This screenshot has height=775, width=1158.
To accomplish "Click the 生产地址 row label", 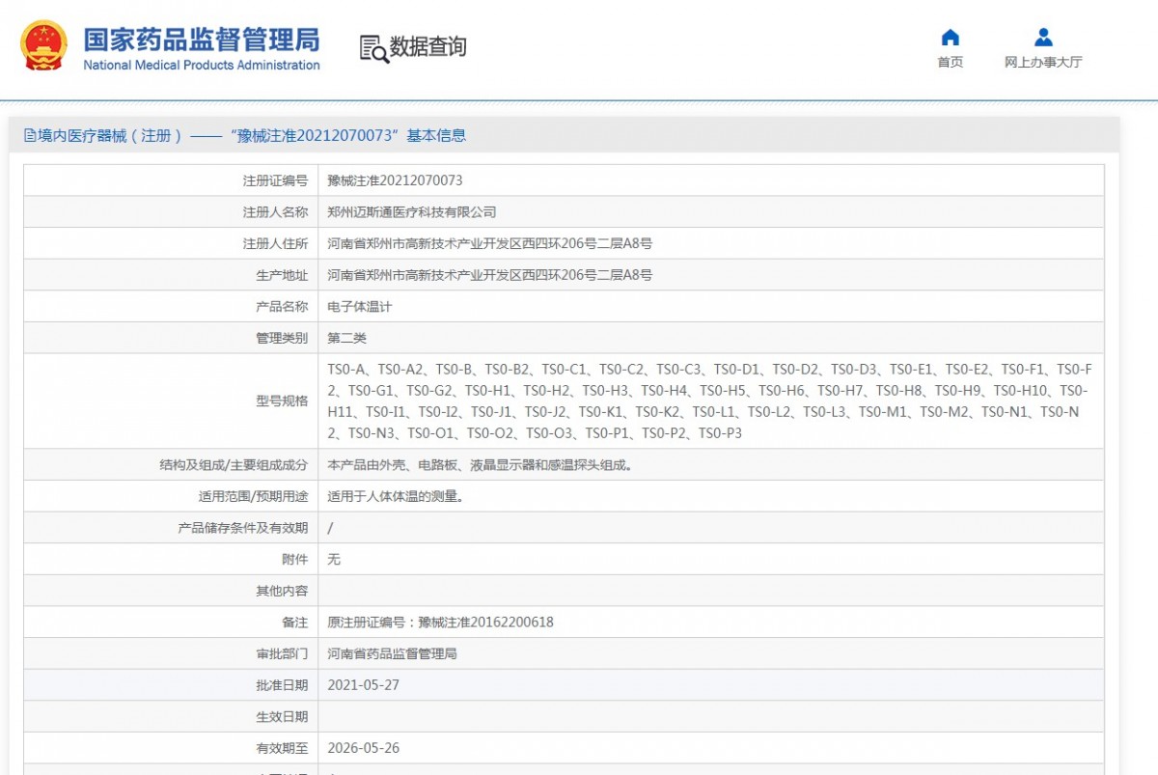I will click(282, 275).
